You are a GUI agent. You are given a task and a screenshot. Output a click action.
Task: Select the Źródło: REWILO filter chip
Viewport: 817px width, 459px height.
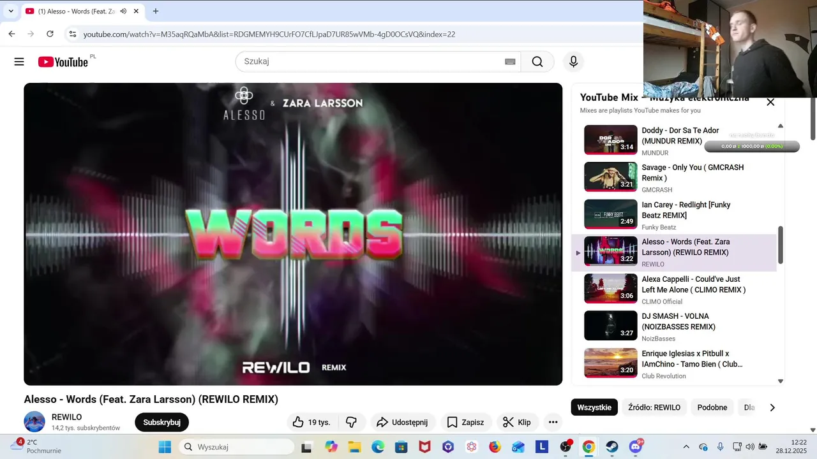click(654, 407)
